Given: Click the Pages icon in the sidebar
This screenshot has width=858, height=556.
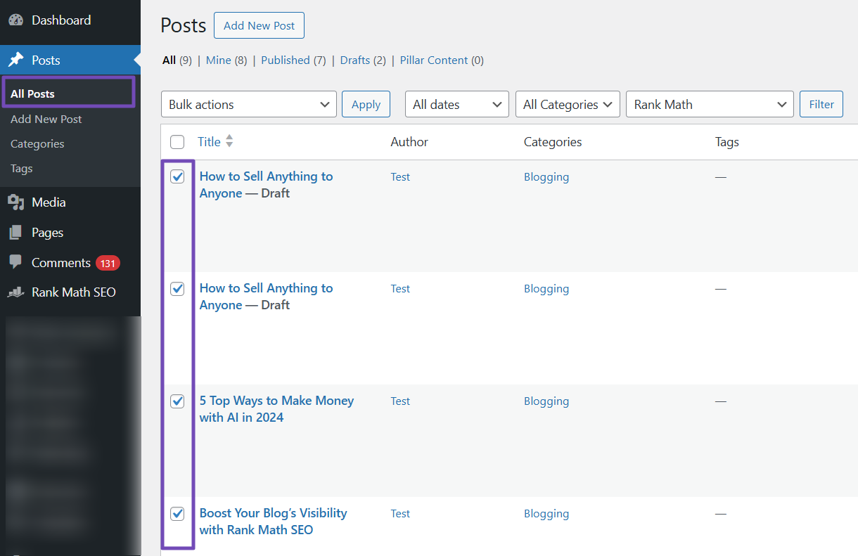Looking at the screenshot, I should [x=15, y=232].
